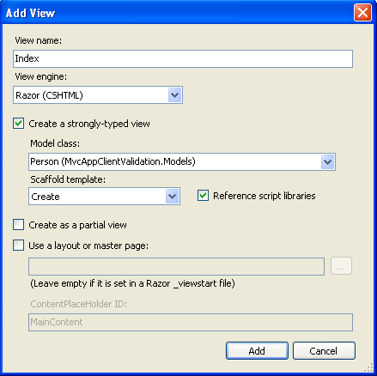Open the View engine dropdown arrow
The width and height of the screenshot is (377, 376).
tap(174, 95)
